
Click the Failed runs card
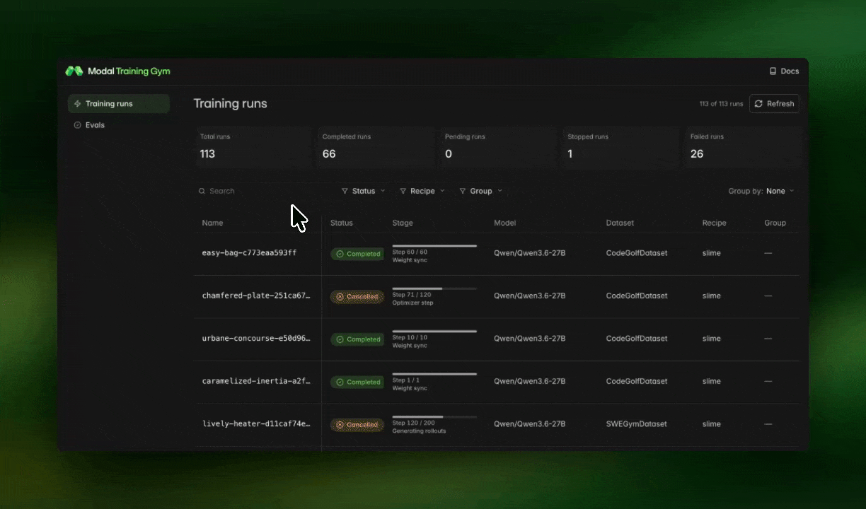click(x=743, y=147)
